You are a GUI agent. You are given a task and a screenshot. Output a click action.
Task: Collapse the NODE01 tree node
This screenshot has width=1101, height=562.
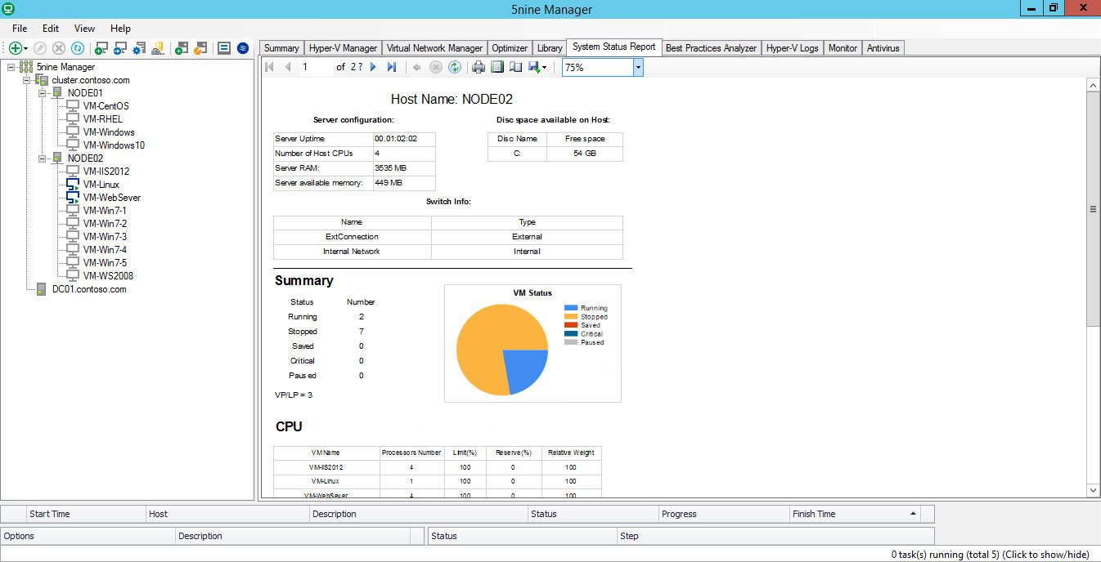tap(43, 93)
